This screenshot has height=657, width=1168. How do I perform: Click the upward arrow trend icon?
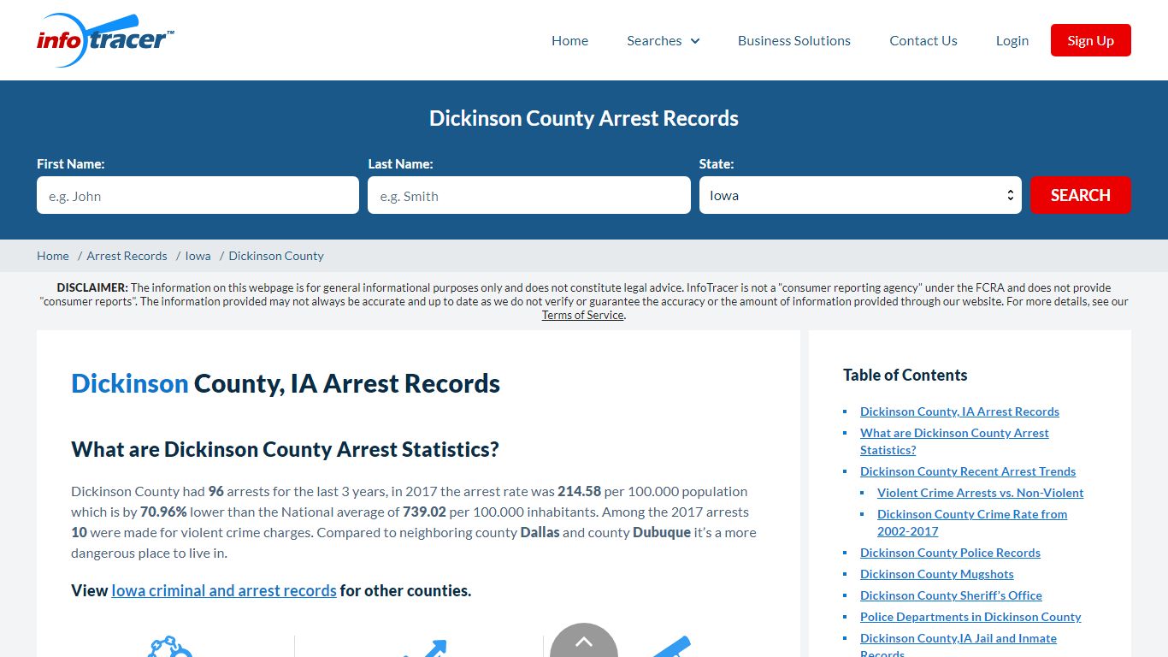coord(426,648)
